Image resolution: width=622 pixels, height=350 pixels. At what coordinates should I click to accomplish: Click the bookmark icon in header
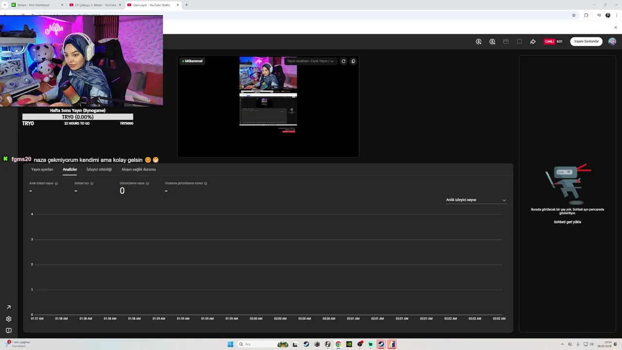519,42
